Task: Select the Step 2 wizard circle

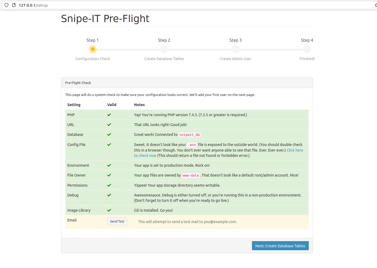Action: 164,49
